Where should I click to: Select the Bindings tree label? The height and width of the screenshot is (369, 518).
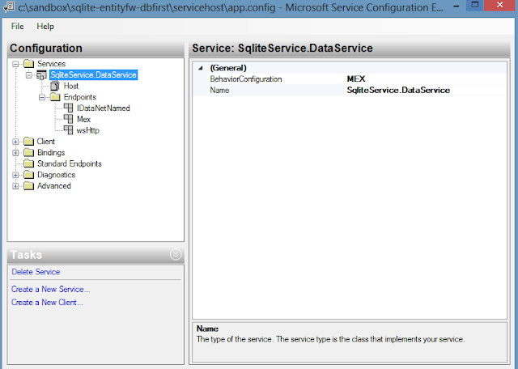pos(51,153)
